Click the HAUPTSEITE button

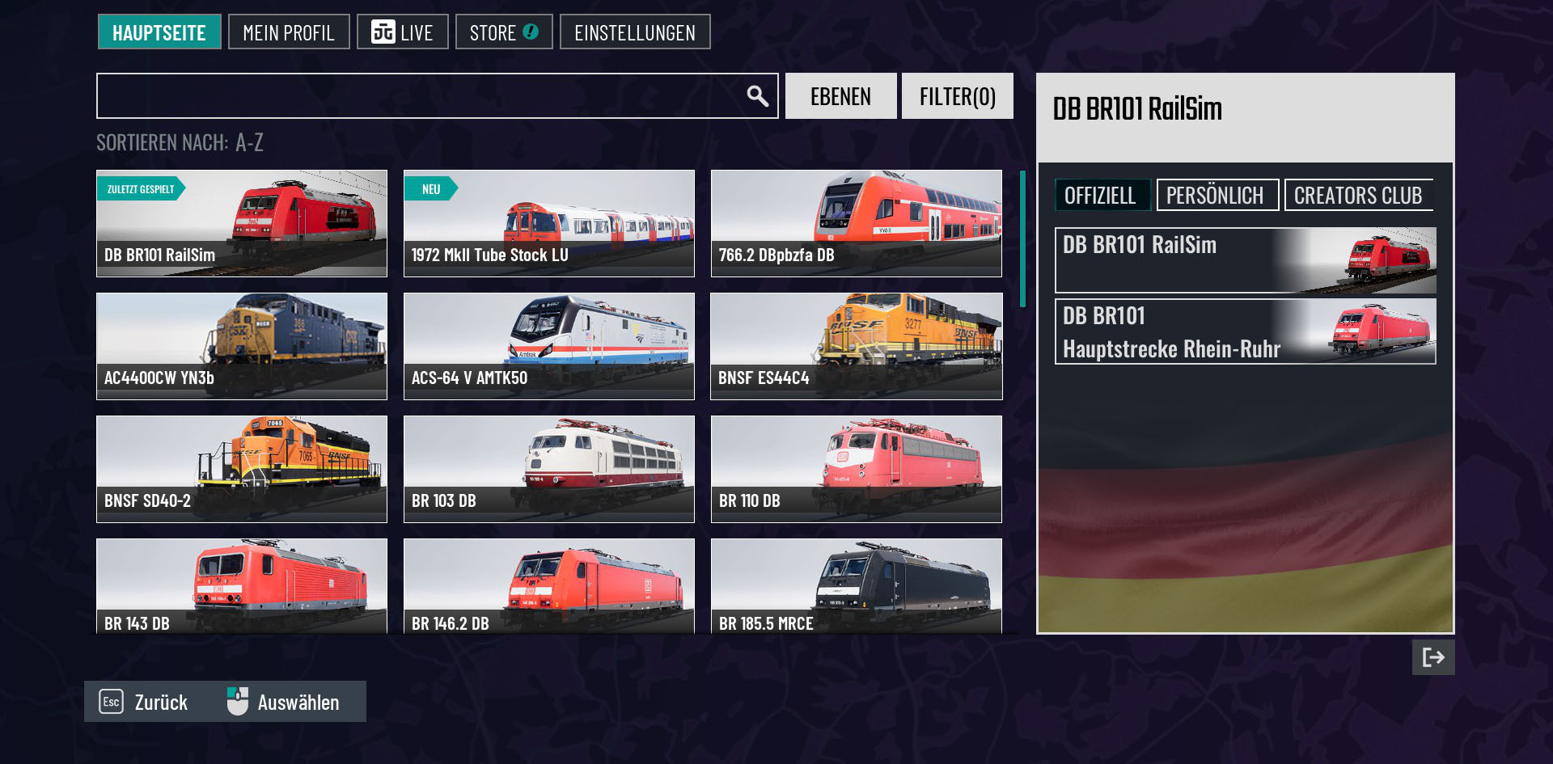159,32
